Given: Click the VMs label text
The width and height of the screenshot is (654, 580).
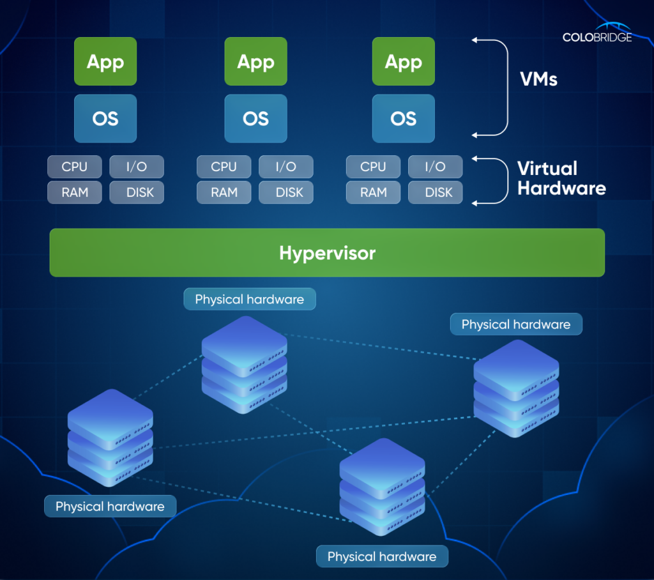Looking at the screenshot, I should 538,79.
